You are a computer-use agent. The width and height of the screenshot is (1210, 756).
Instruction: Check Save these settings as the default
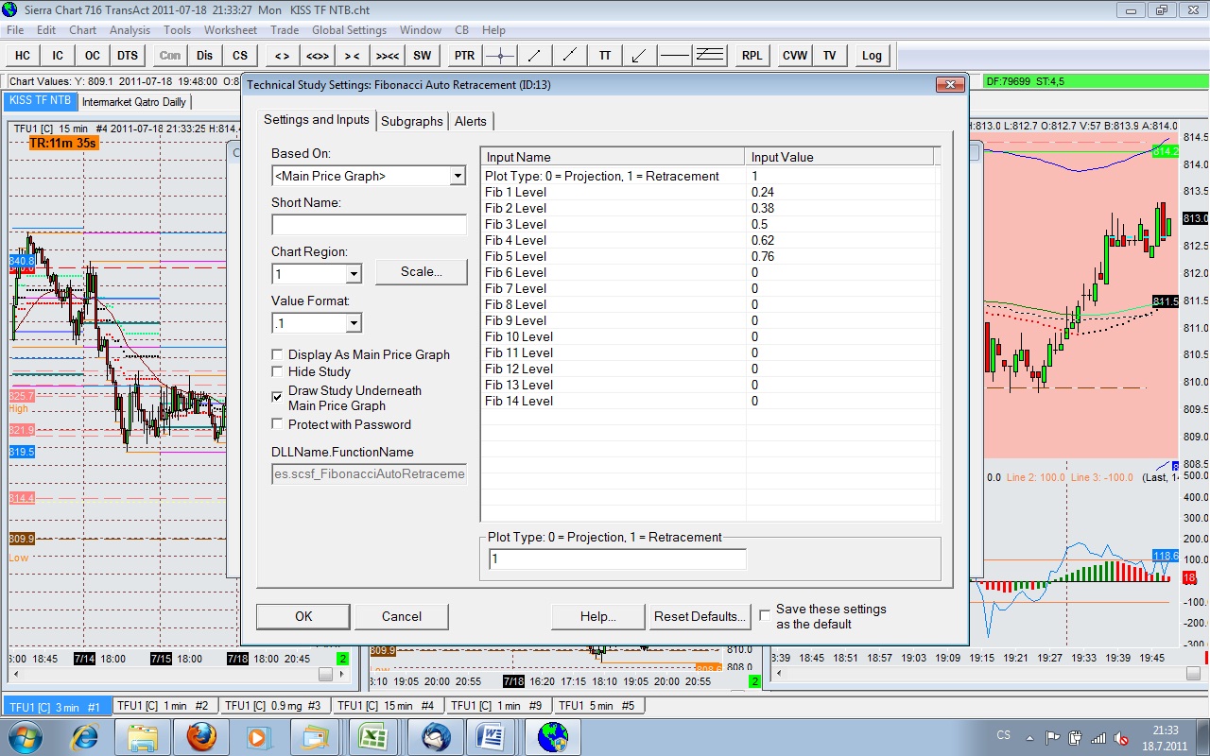pyautogui.click(x=766, y=615)
